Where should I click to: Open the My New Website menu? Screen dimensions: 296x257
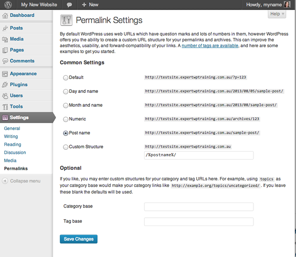[39, 5]
